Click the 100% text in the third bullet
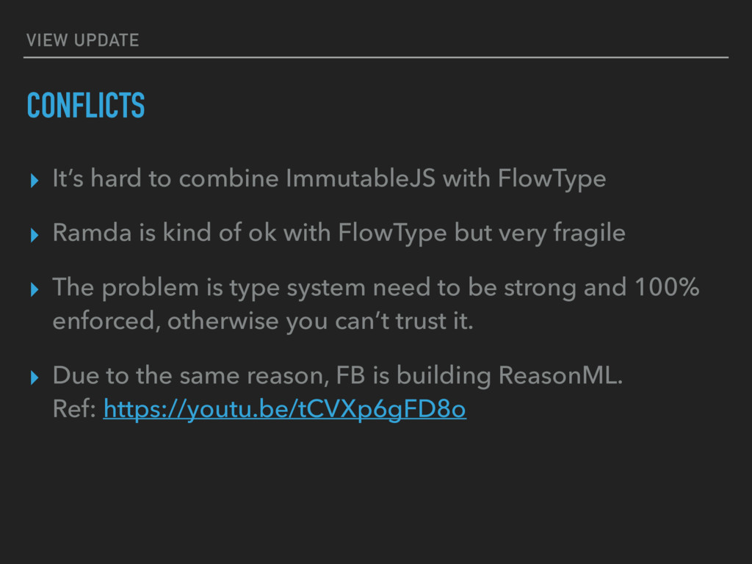The height and width of the screenshot is (564, 752). (x=667, y=287)
